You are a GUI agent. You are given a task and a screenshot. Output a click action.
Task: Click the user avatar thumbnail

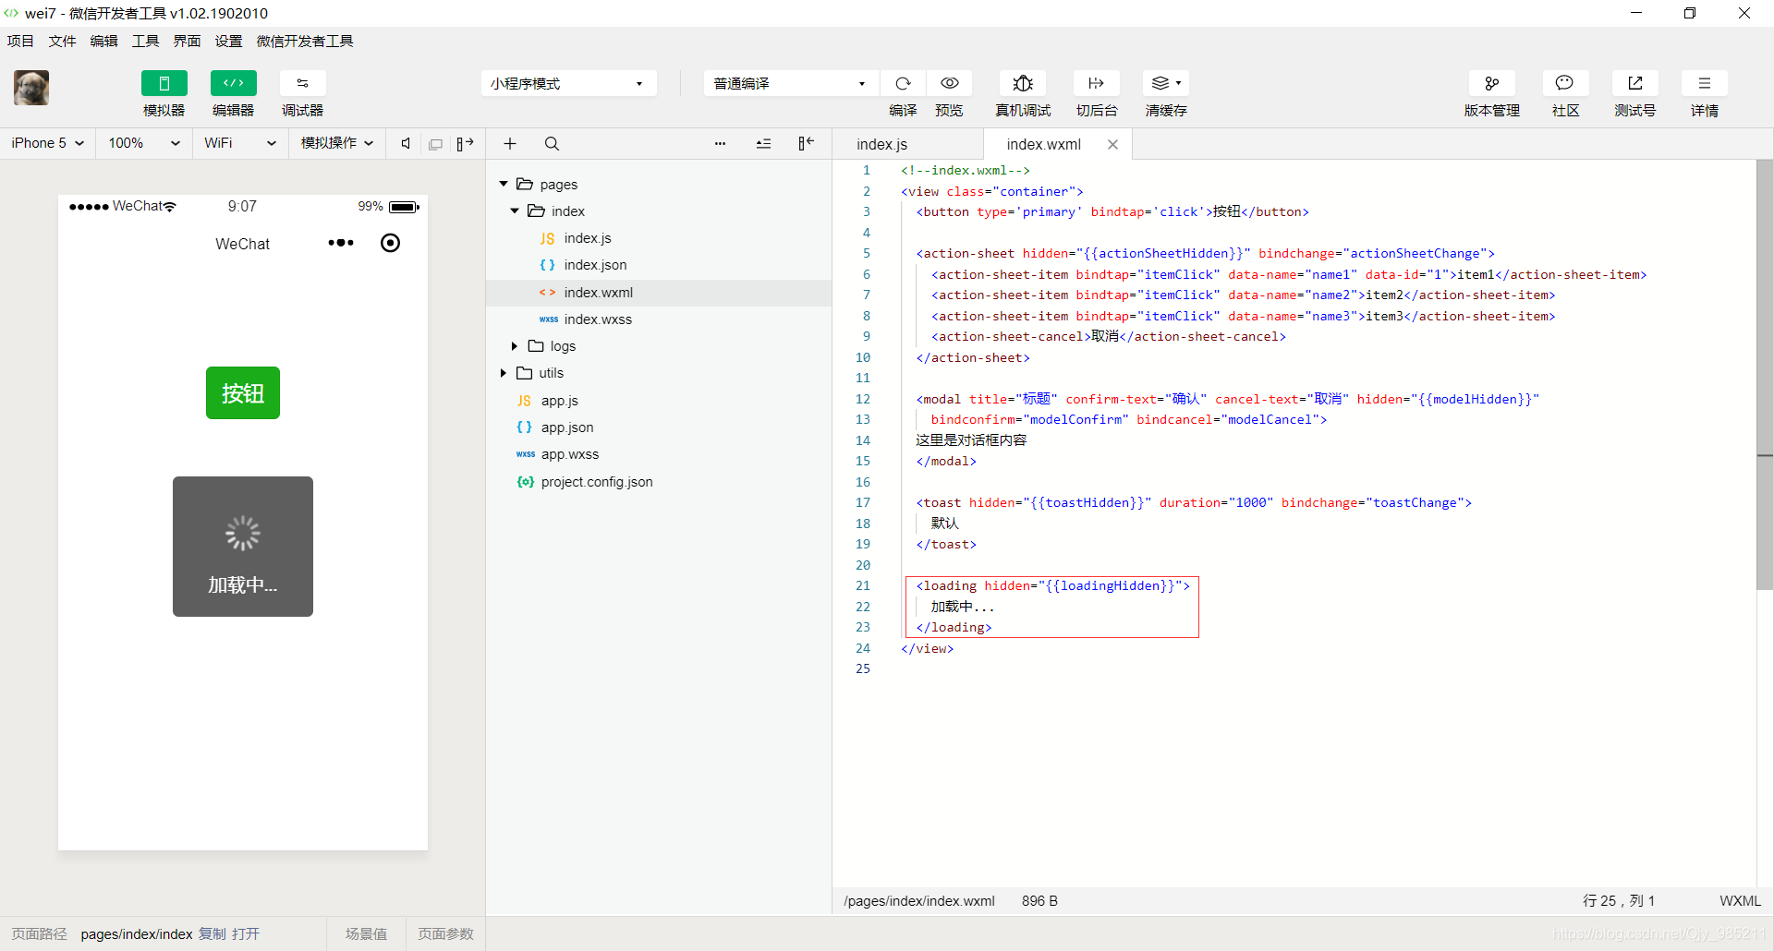[x=31, y=88]
